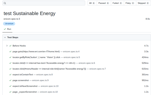
Task: Click checkmark beside getByRole Vision click step
Action: coord(10,57)
